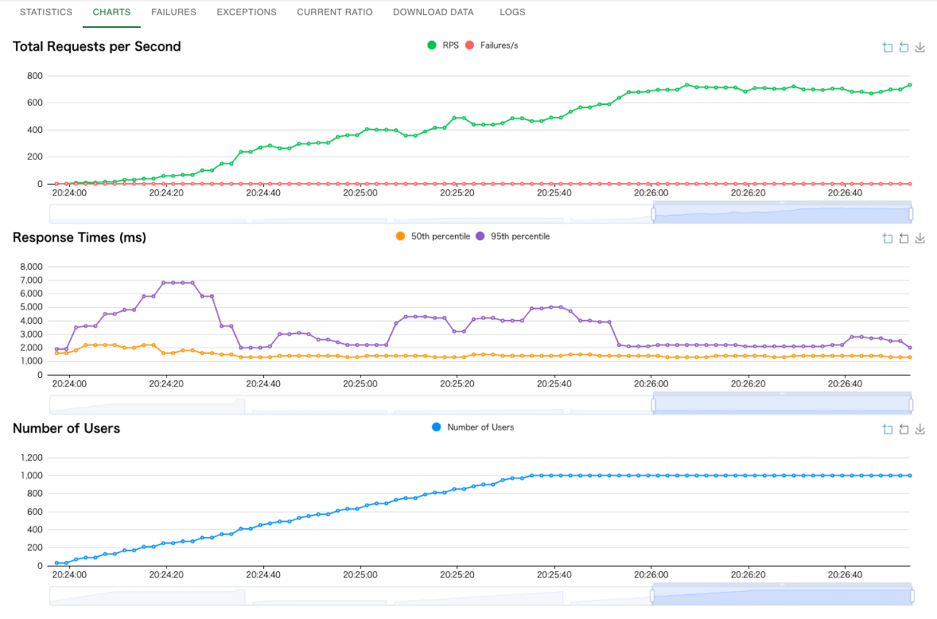Image resolution: width=937 pixels, height=619 pixels.
Task: Enable area zoom on Number of Users chart
Action: pos(888,429)
